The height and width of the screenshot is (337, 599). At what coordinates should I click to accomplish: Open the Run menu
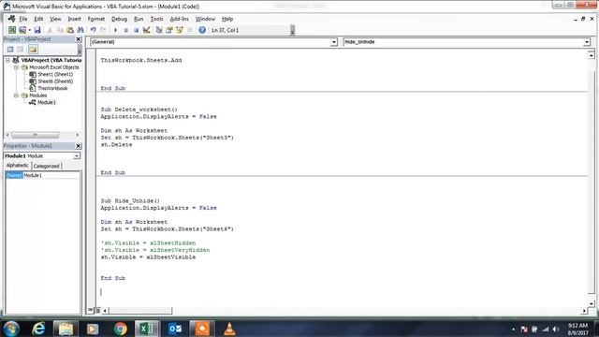point(139,19)
